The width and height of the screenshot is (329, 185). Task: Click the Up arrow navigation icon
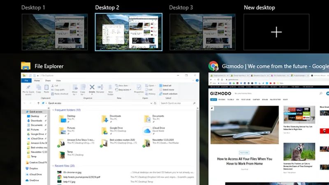(38, 103)
